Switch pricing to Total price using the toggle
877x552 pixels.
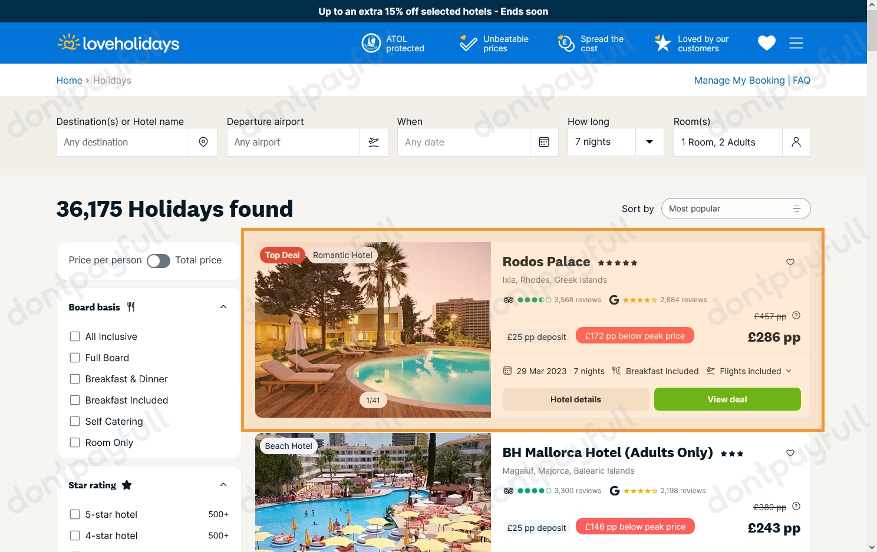click(x=158, y=260)
